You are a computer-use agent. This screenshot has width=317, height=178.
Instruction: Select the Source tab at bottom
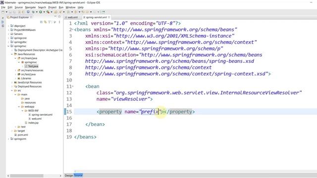(78, 176)
